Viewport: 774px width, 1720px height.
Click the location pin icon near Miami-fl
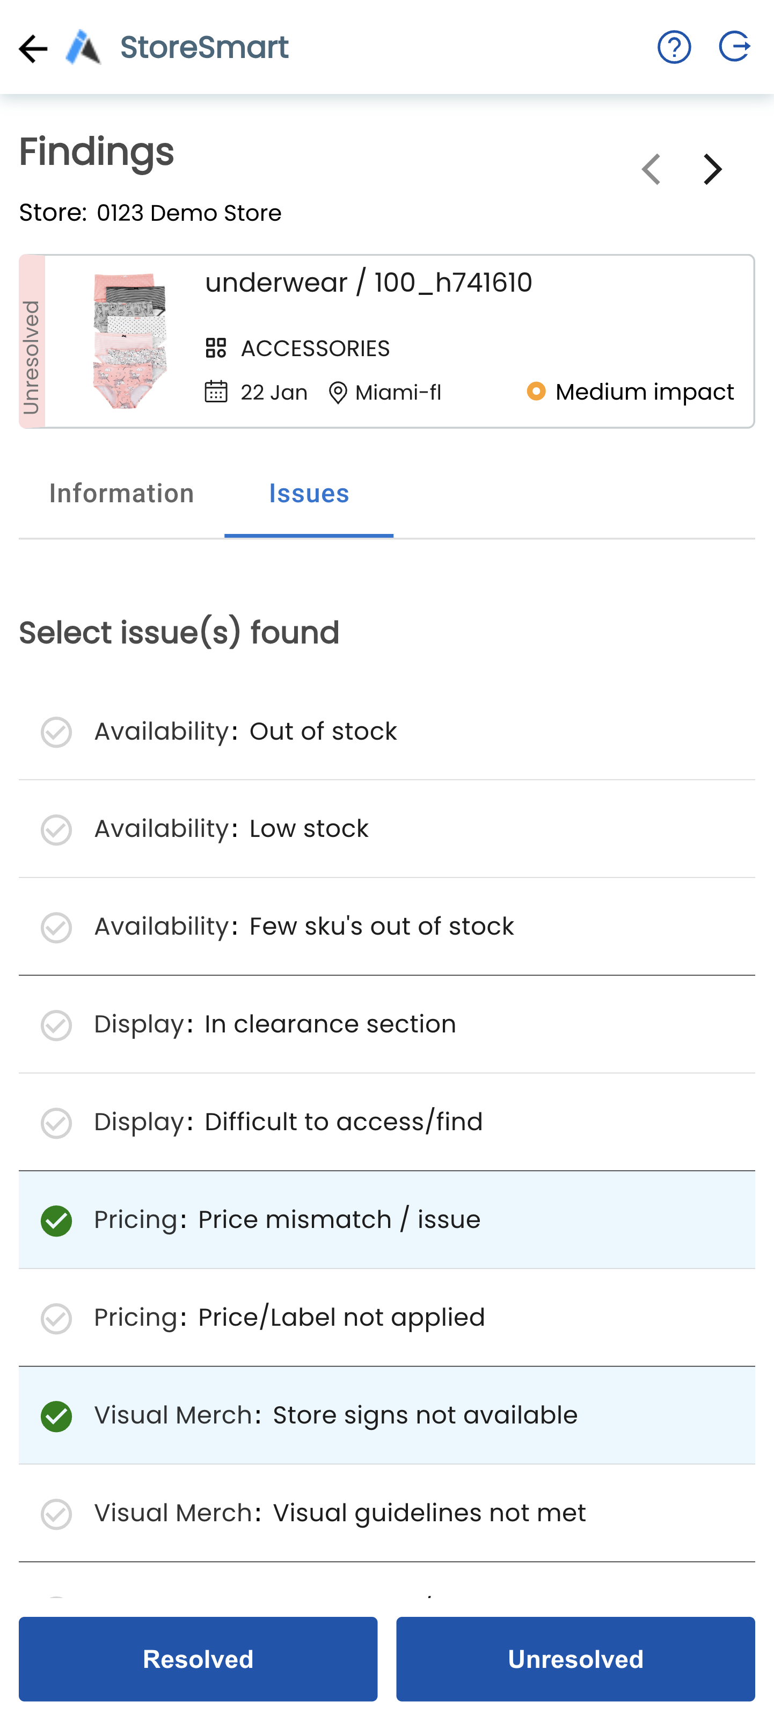point(338,393)
